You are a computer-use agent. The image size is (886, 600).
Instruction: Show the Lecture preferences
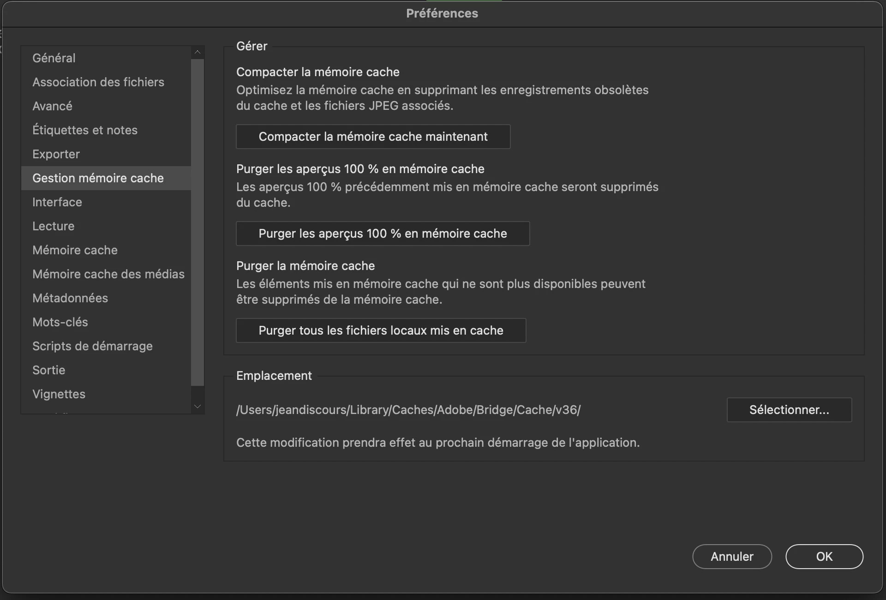[53, 226]
